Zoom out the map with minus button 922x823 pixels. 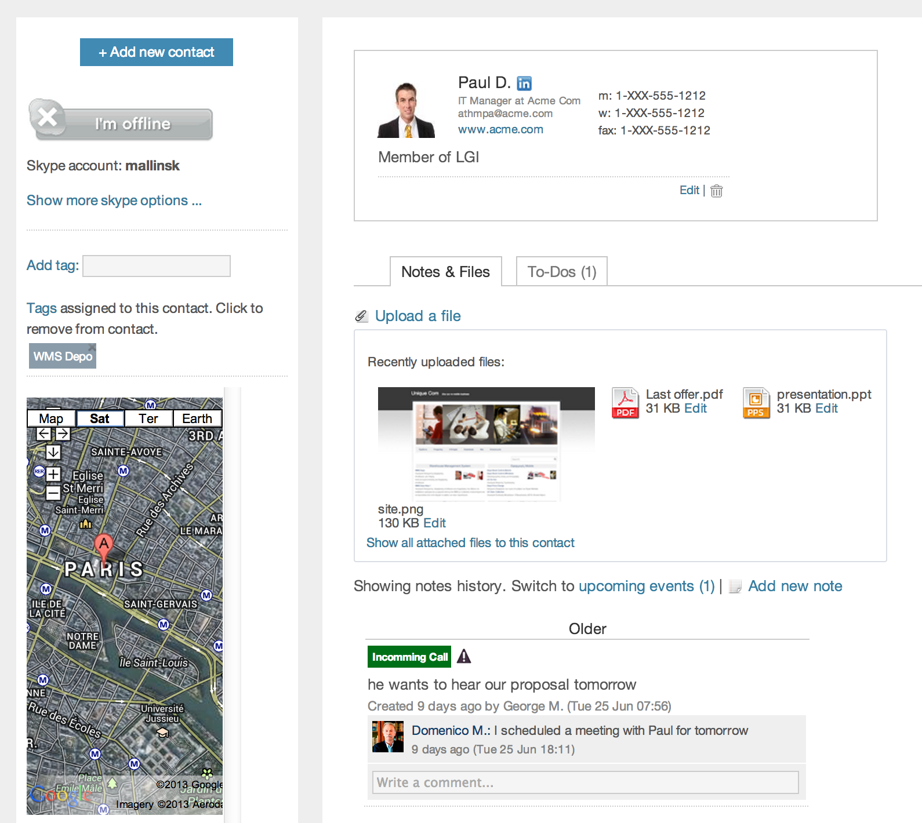coord(53,493)
